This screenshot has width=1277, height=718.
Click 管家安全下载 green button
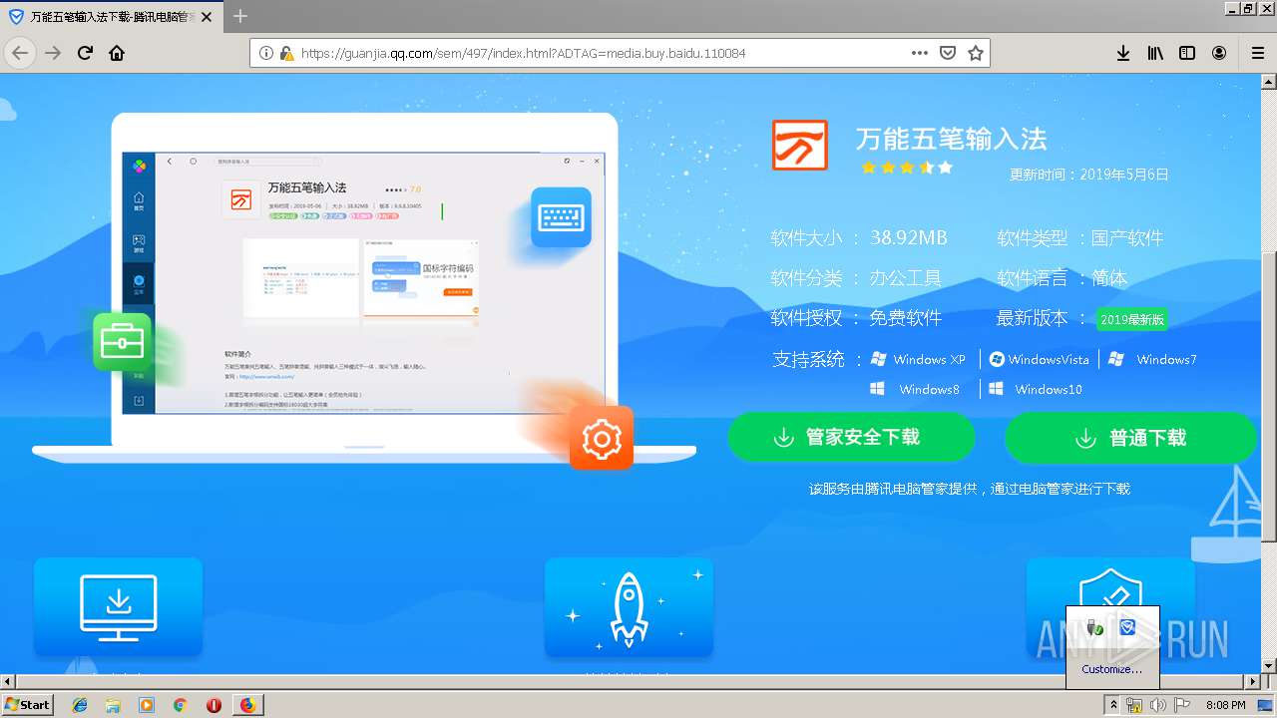851,438
